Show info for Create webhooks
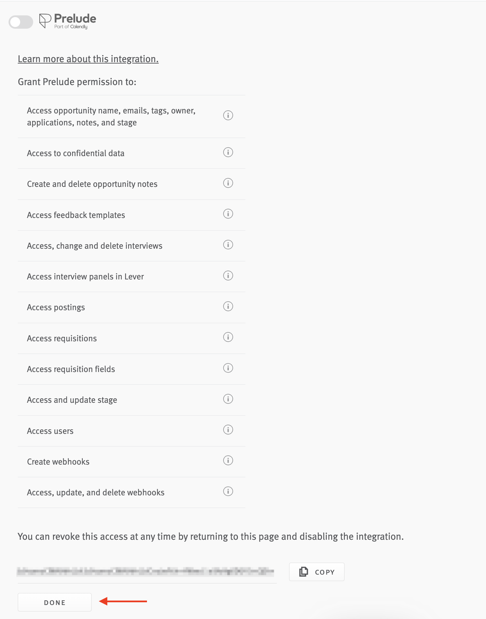This screenshot has height=619, width=486. tap(228, 460)
